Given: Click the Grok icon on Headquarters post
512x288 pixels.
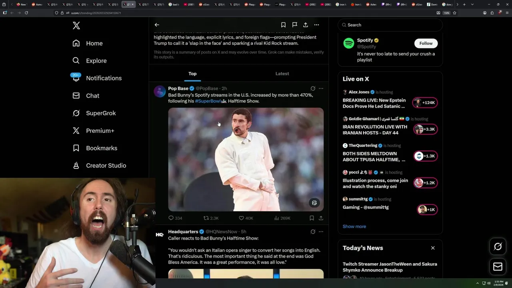Looking at the screenshot, I should click(313, 232).
